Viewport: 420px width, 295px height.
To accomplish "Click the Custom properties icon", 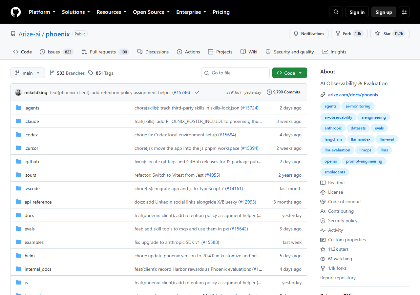I will click(323, 240).
